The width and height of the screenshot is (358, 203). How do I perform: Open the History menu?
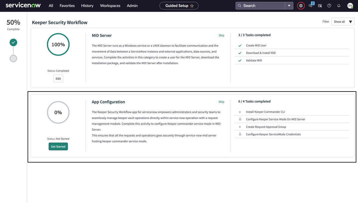pyautogui.click(x=87, y=6)
